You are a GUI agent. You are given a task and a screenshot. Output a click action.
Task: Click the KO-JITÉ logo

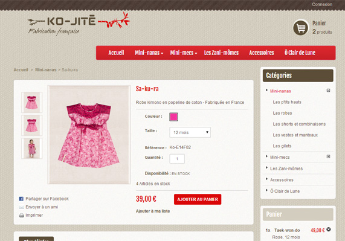[x=79, y=24]
